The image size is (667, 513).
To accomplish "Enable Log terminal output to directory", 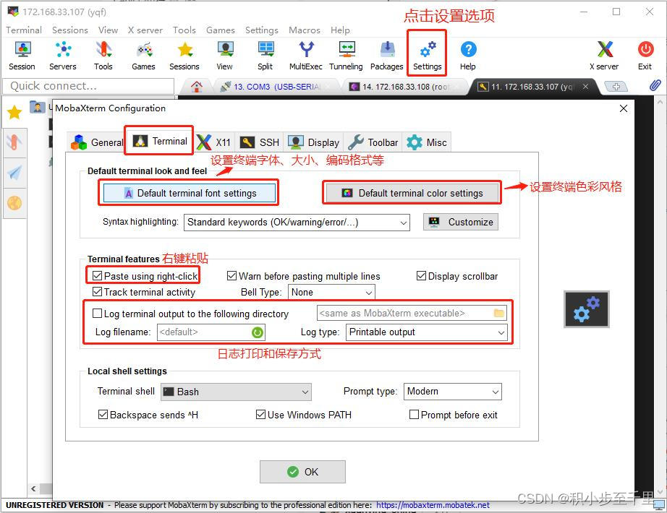I will point(97,314).
